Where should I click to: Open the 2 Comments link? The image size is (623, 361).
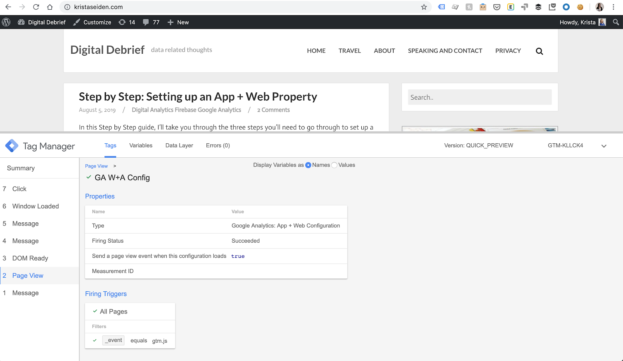(x=273, y=110)
